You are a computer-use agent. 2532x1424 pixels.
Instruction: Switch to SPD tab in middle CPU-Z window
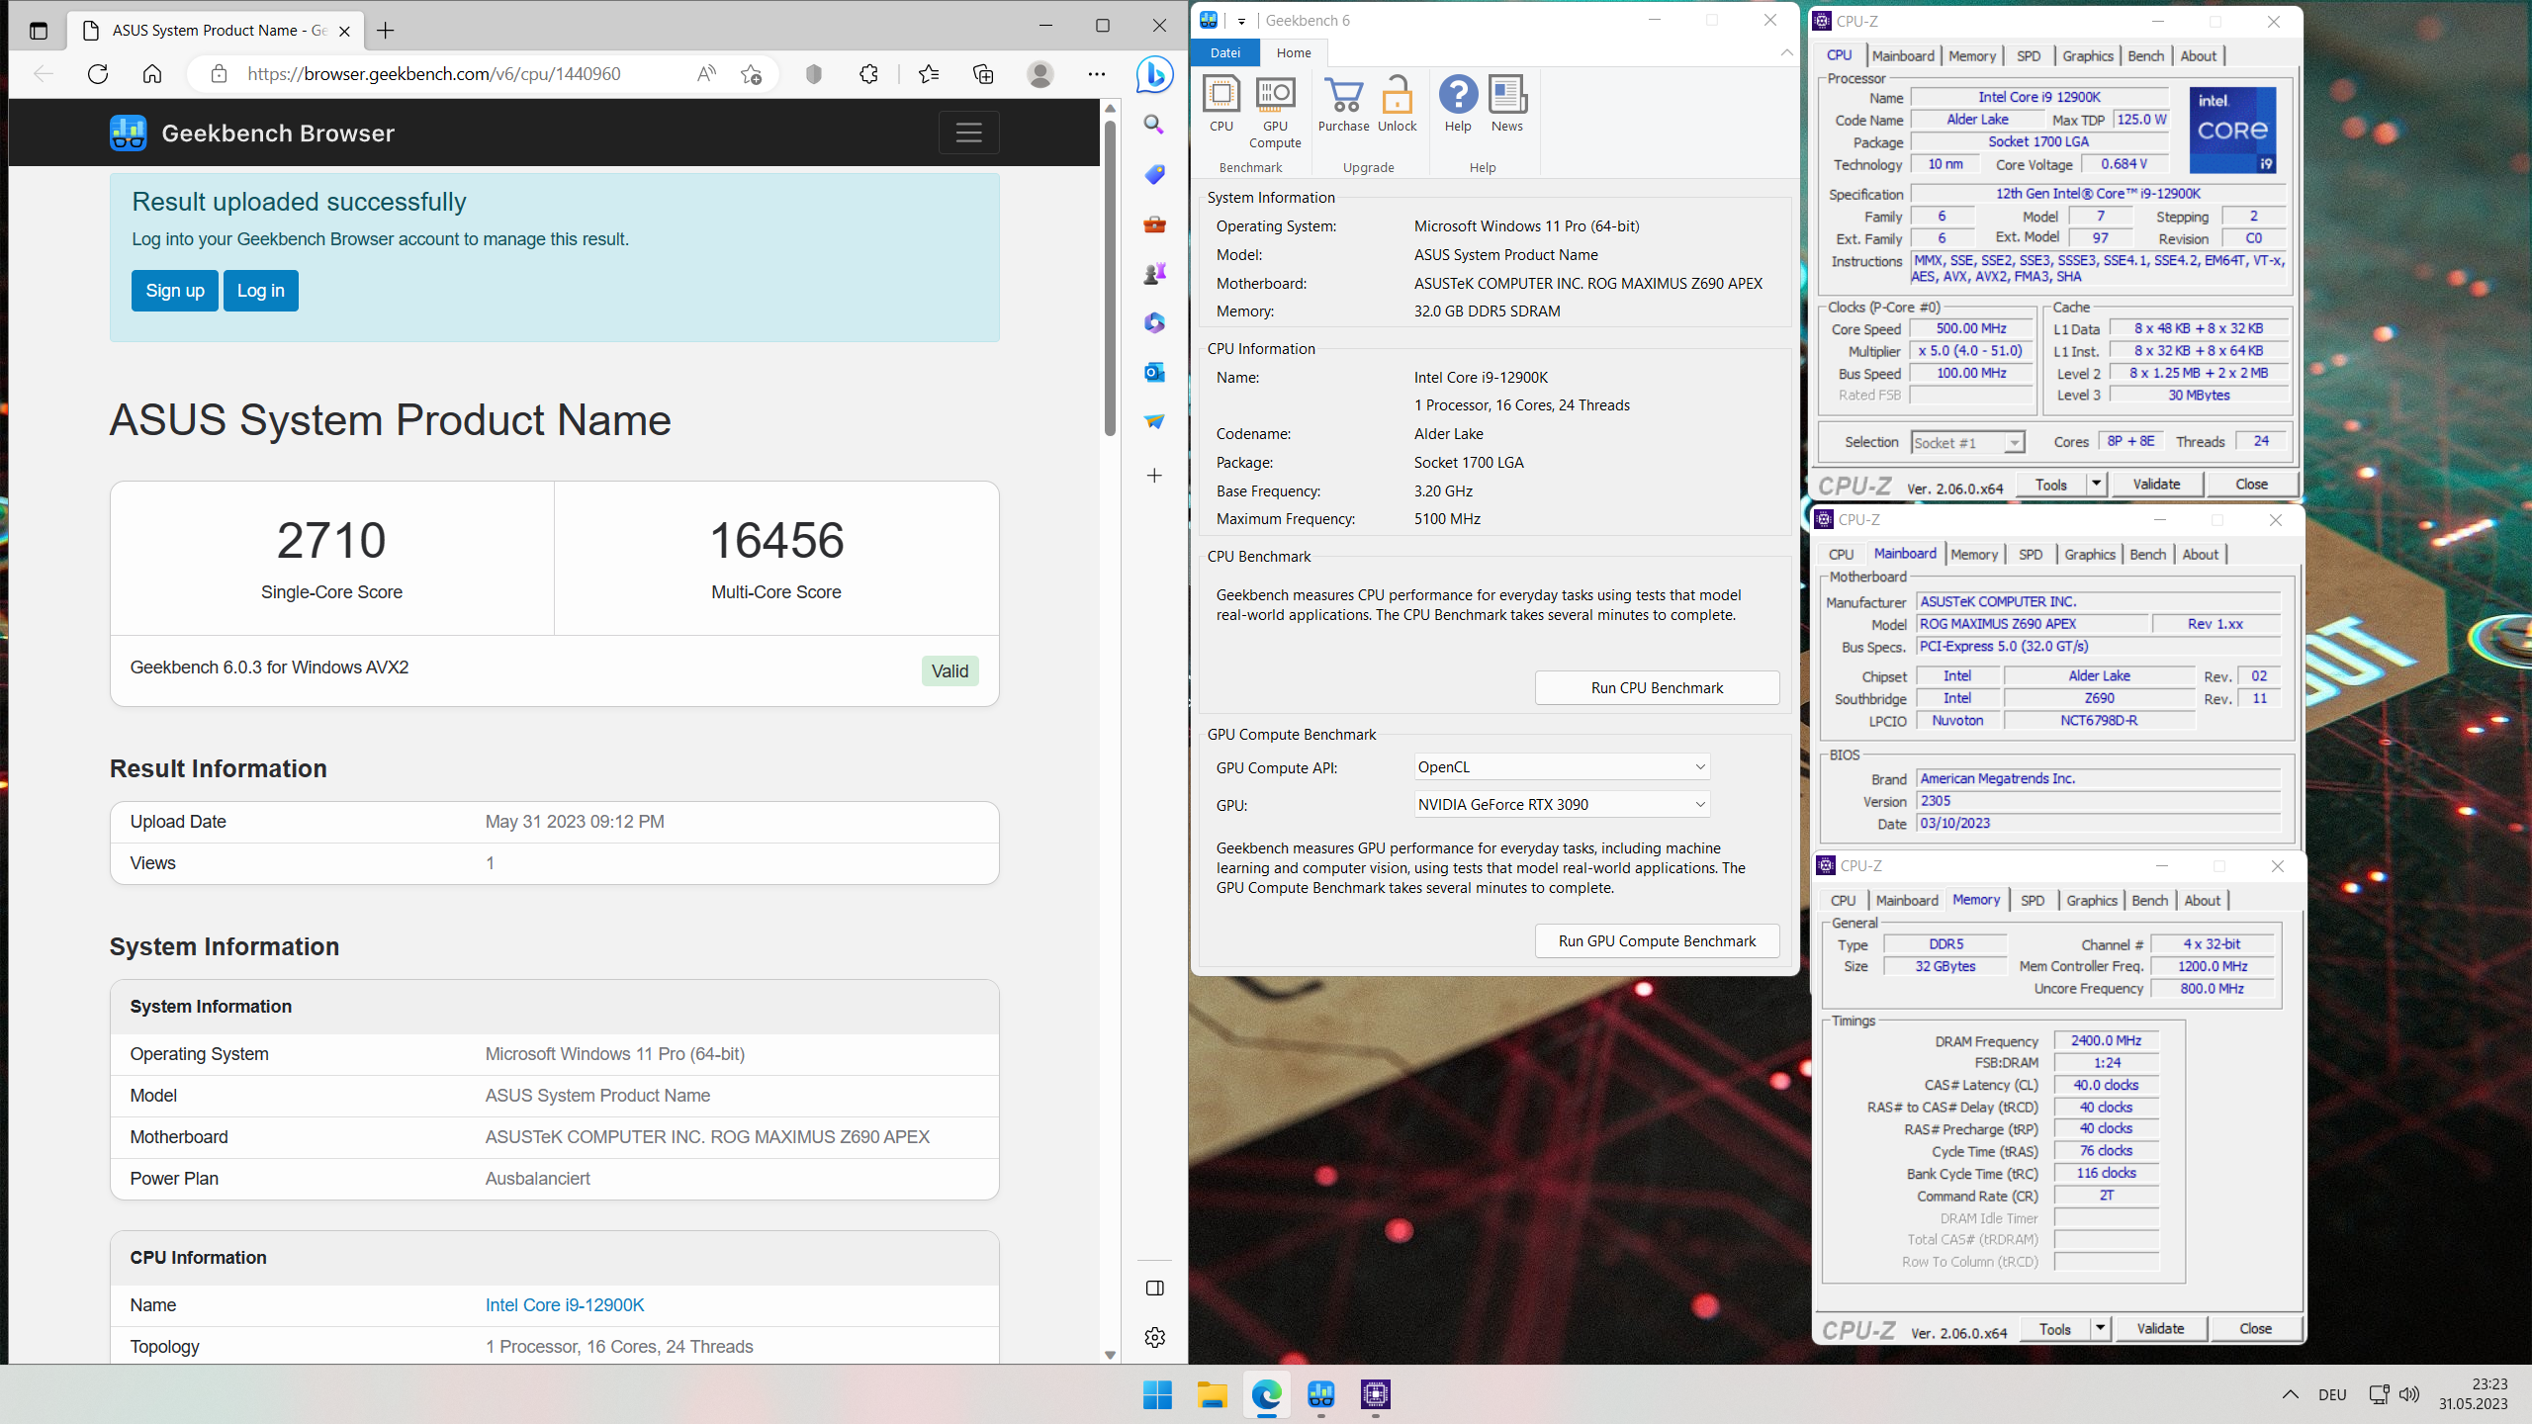click(2031, 555)
